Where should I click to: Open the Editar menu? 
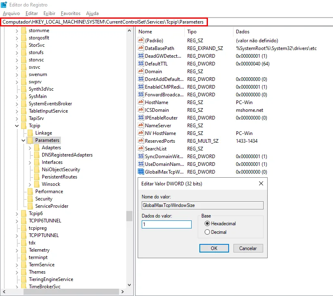[x=32, y=13]
